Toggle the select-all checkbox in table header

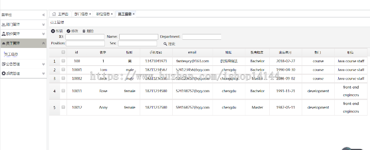pyautogui.click(x=63, y=52)
